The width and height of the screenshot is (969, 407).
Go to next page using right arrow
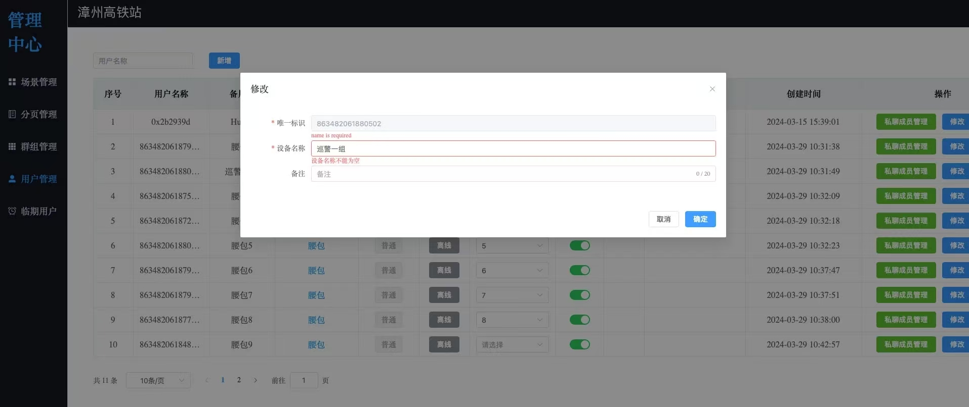pos(256,380)
